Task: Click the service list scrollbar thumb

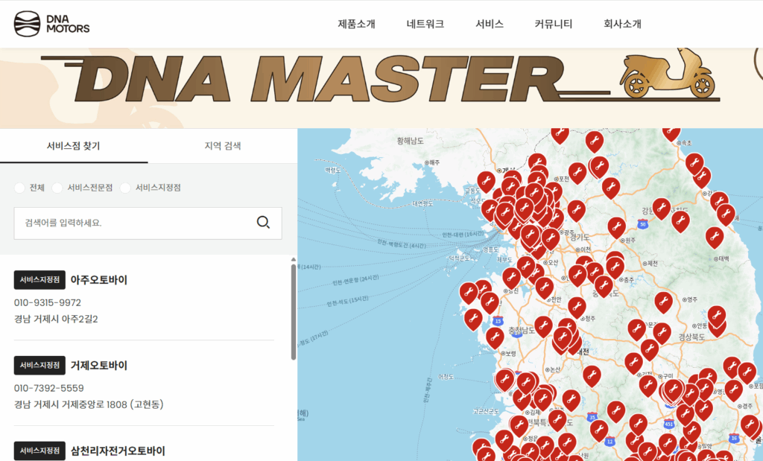Action: tap(293, 309)
